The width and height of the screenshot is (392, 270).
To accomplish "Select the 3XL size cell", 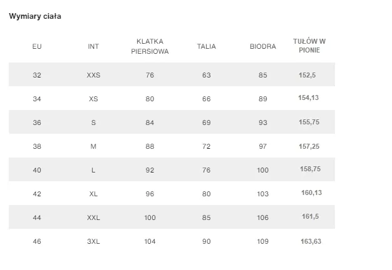I will coord(93,241).
